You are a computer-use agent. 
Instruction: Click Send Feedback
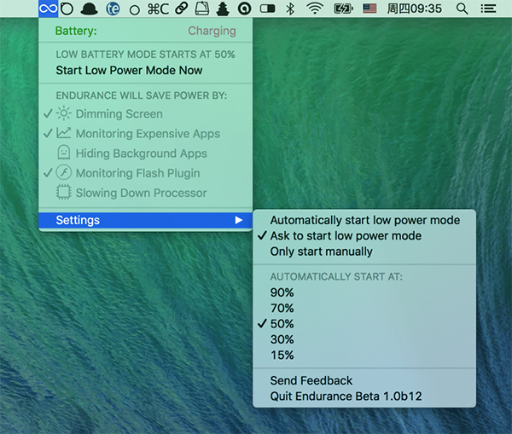pos(311,380)
